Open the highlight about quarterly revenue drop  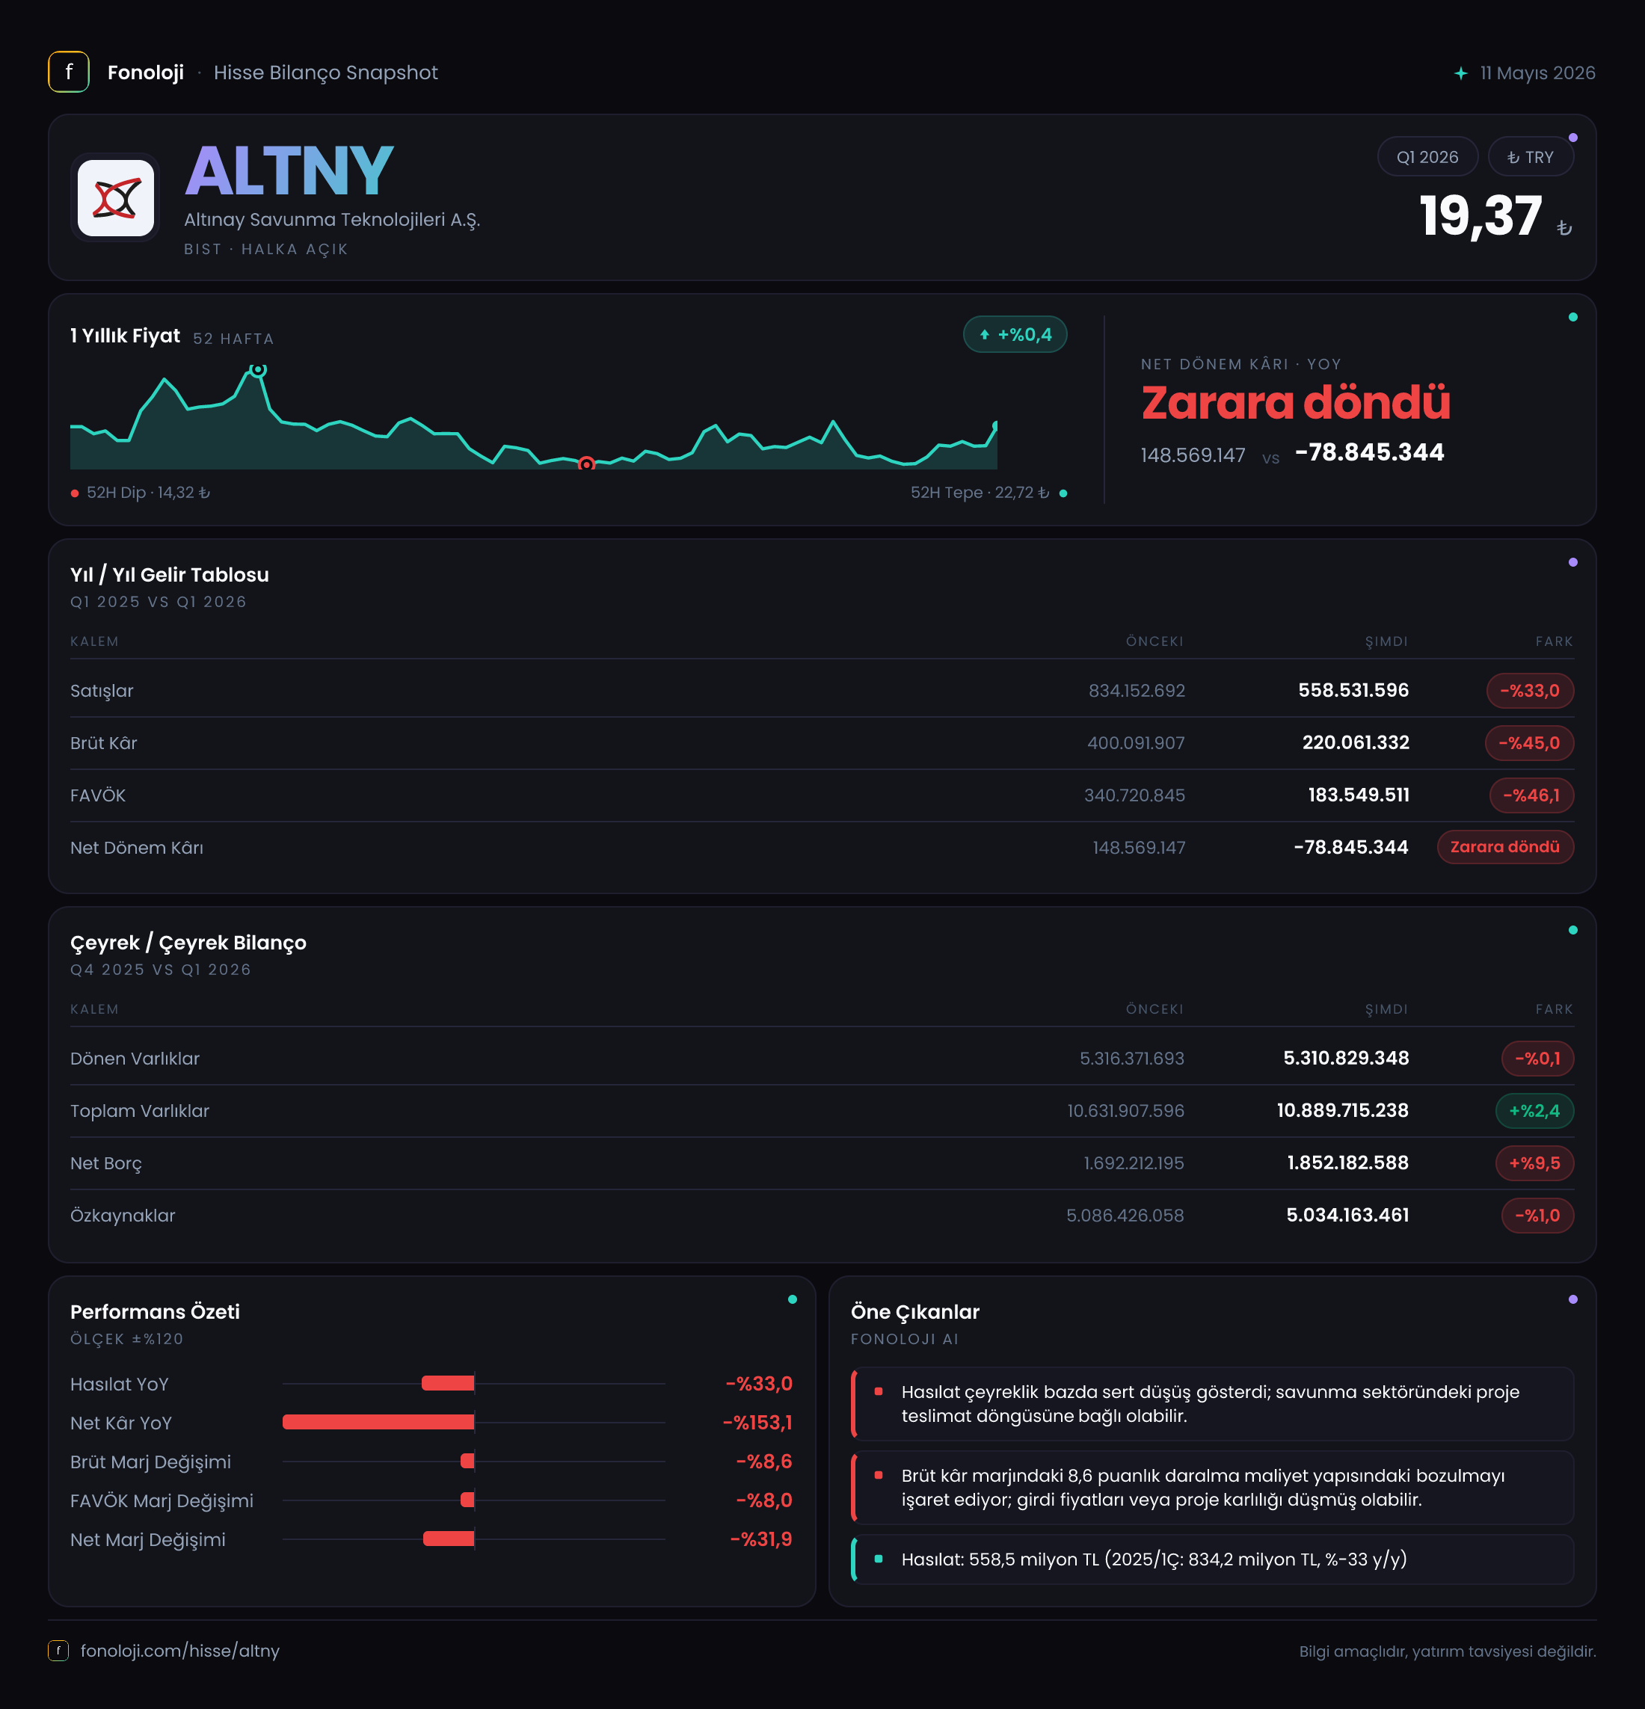tap(1212, 1404)
